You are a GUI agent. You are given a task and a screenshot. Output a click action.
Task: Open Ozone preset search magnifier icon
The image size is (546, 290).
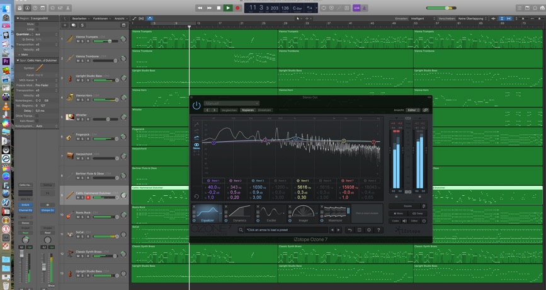coord(241,230)
